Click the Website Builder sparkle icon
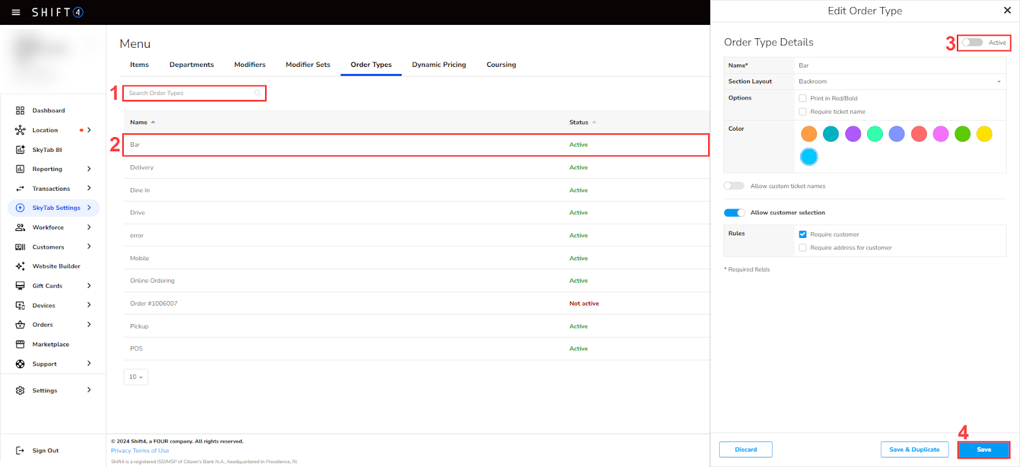1020x467 pixels. pos(20,267)
